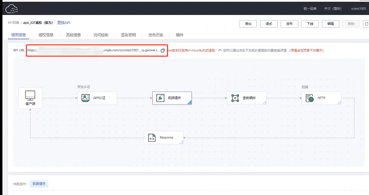Click the cloud logo icon
Image resolution: width=369 pixels, height=195 pixels.
click(x=12, y=9)
